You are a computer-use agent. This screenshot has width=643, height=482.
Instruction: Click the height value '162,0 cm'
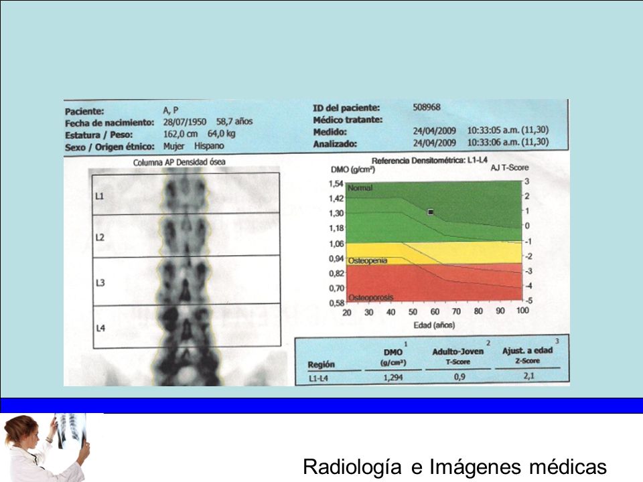click(x=180, y=134)
